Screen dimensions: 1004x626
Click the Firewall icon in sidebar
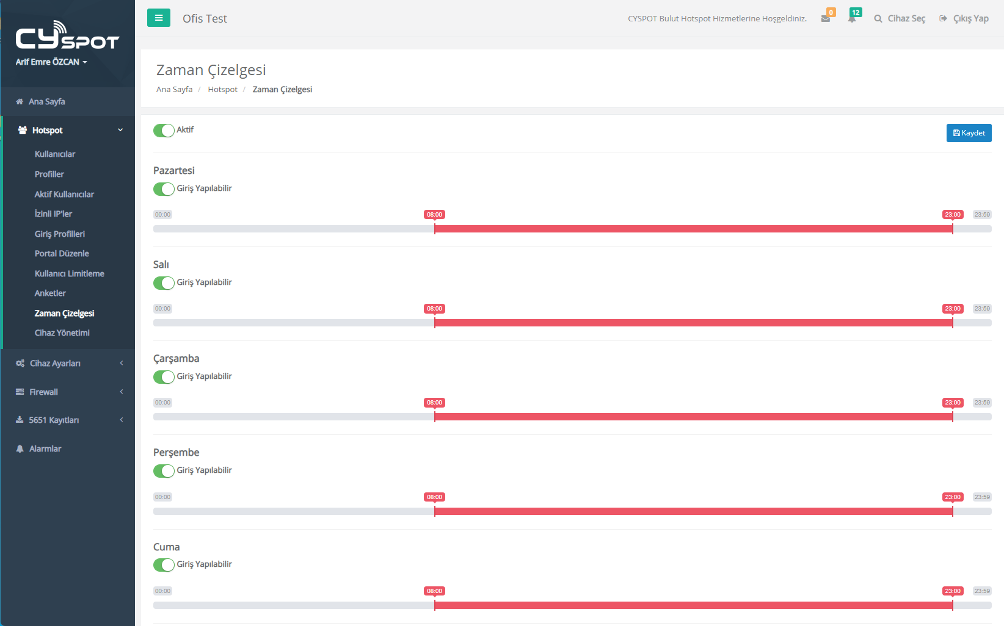point(20,392)
